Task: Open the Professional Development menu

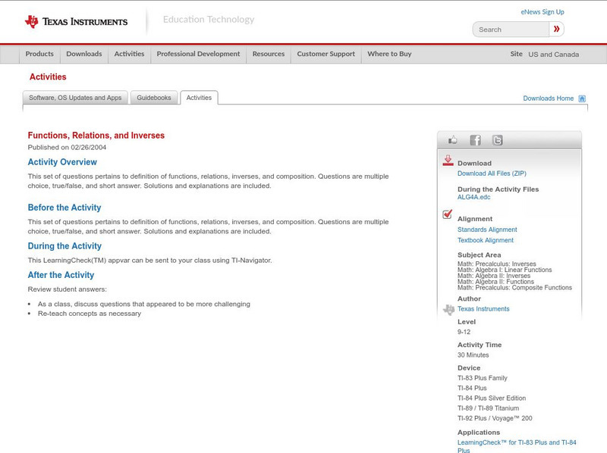Action: click(198, 54)
